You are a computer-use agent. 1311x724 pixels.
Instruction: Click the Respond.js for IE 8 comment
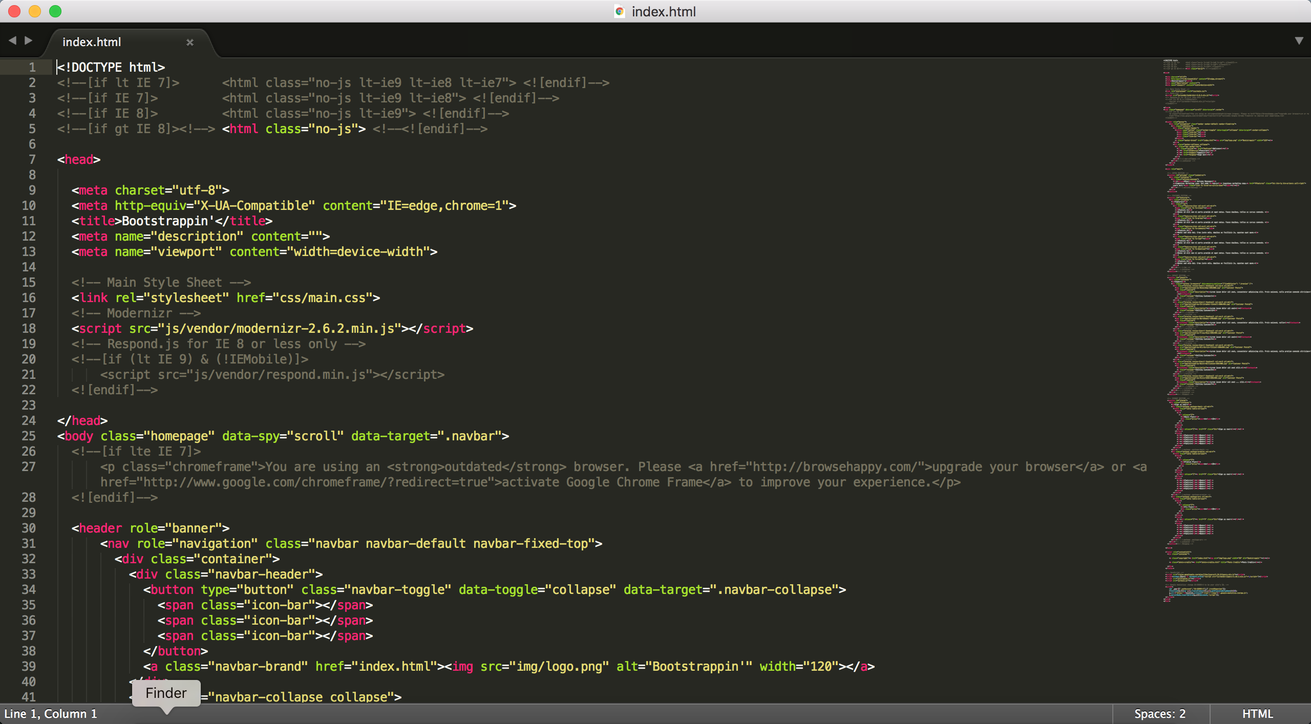(219, 344)
